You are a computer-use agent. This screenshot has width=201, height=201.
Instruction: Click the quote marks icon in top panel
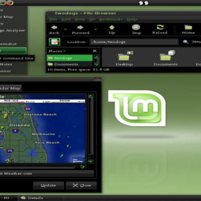[x=144, y=3]
